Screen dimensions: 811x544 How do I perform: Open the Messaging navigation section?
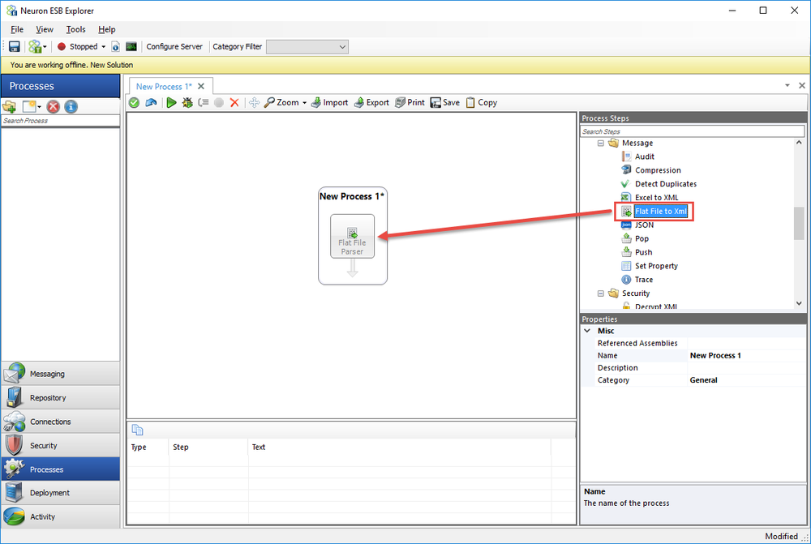61,374
